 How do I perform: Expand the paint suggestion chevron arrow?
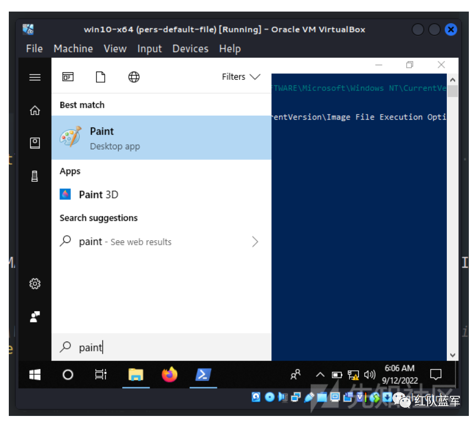255,242
